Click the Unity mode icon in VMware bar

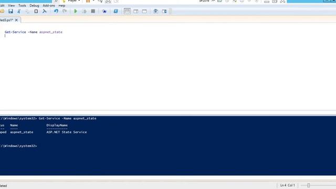pos(116,1)
